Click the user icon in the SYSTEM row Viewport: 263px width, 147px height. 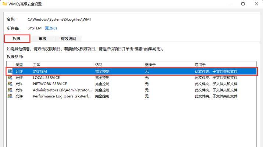point(10,71)
